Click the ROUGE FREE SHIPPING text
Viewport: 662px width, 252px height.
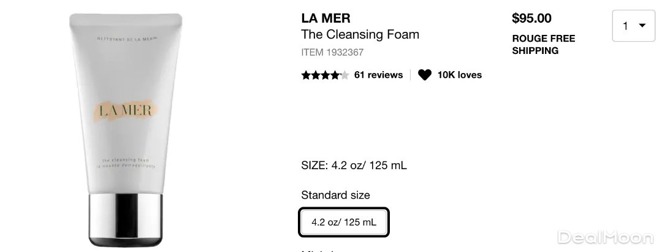tap(543, 45)
